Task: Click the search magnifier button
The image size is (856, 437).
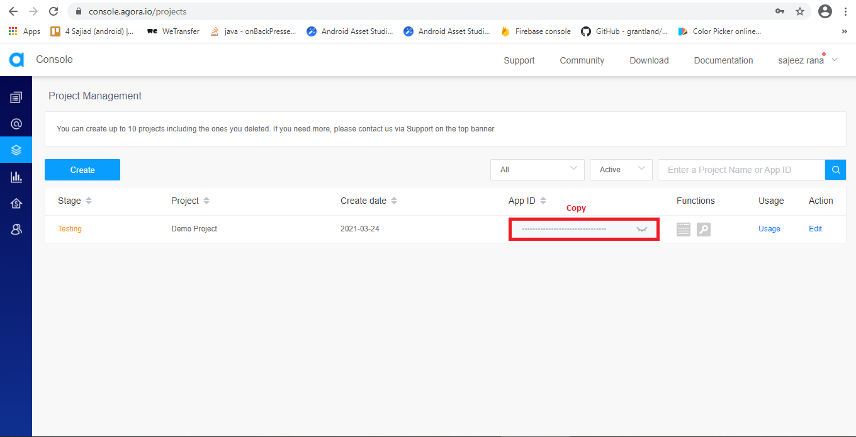Action: tap(835, 170)
